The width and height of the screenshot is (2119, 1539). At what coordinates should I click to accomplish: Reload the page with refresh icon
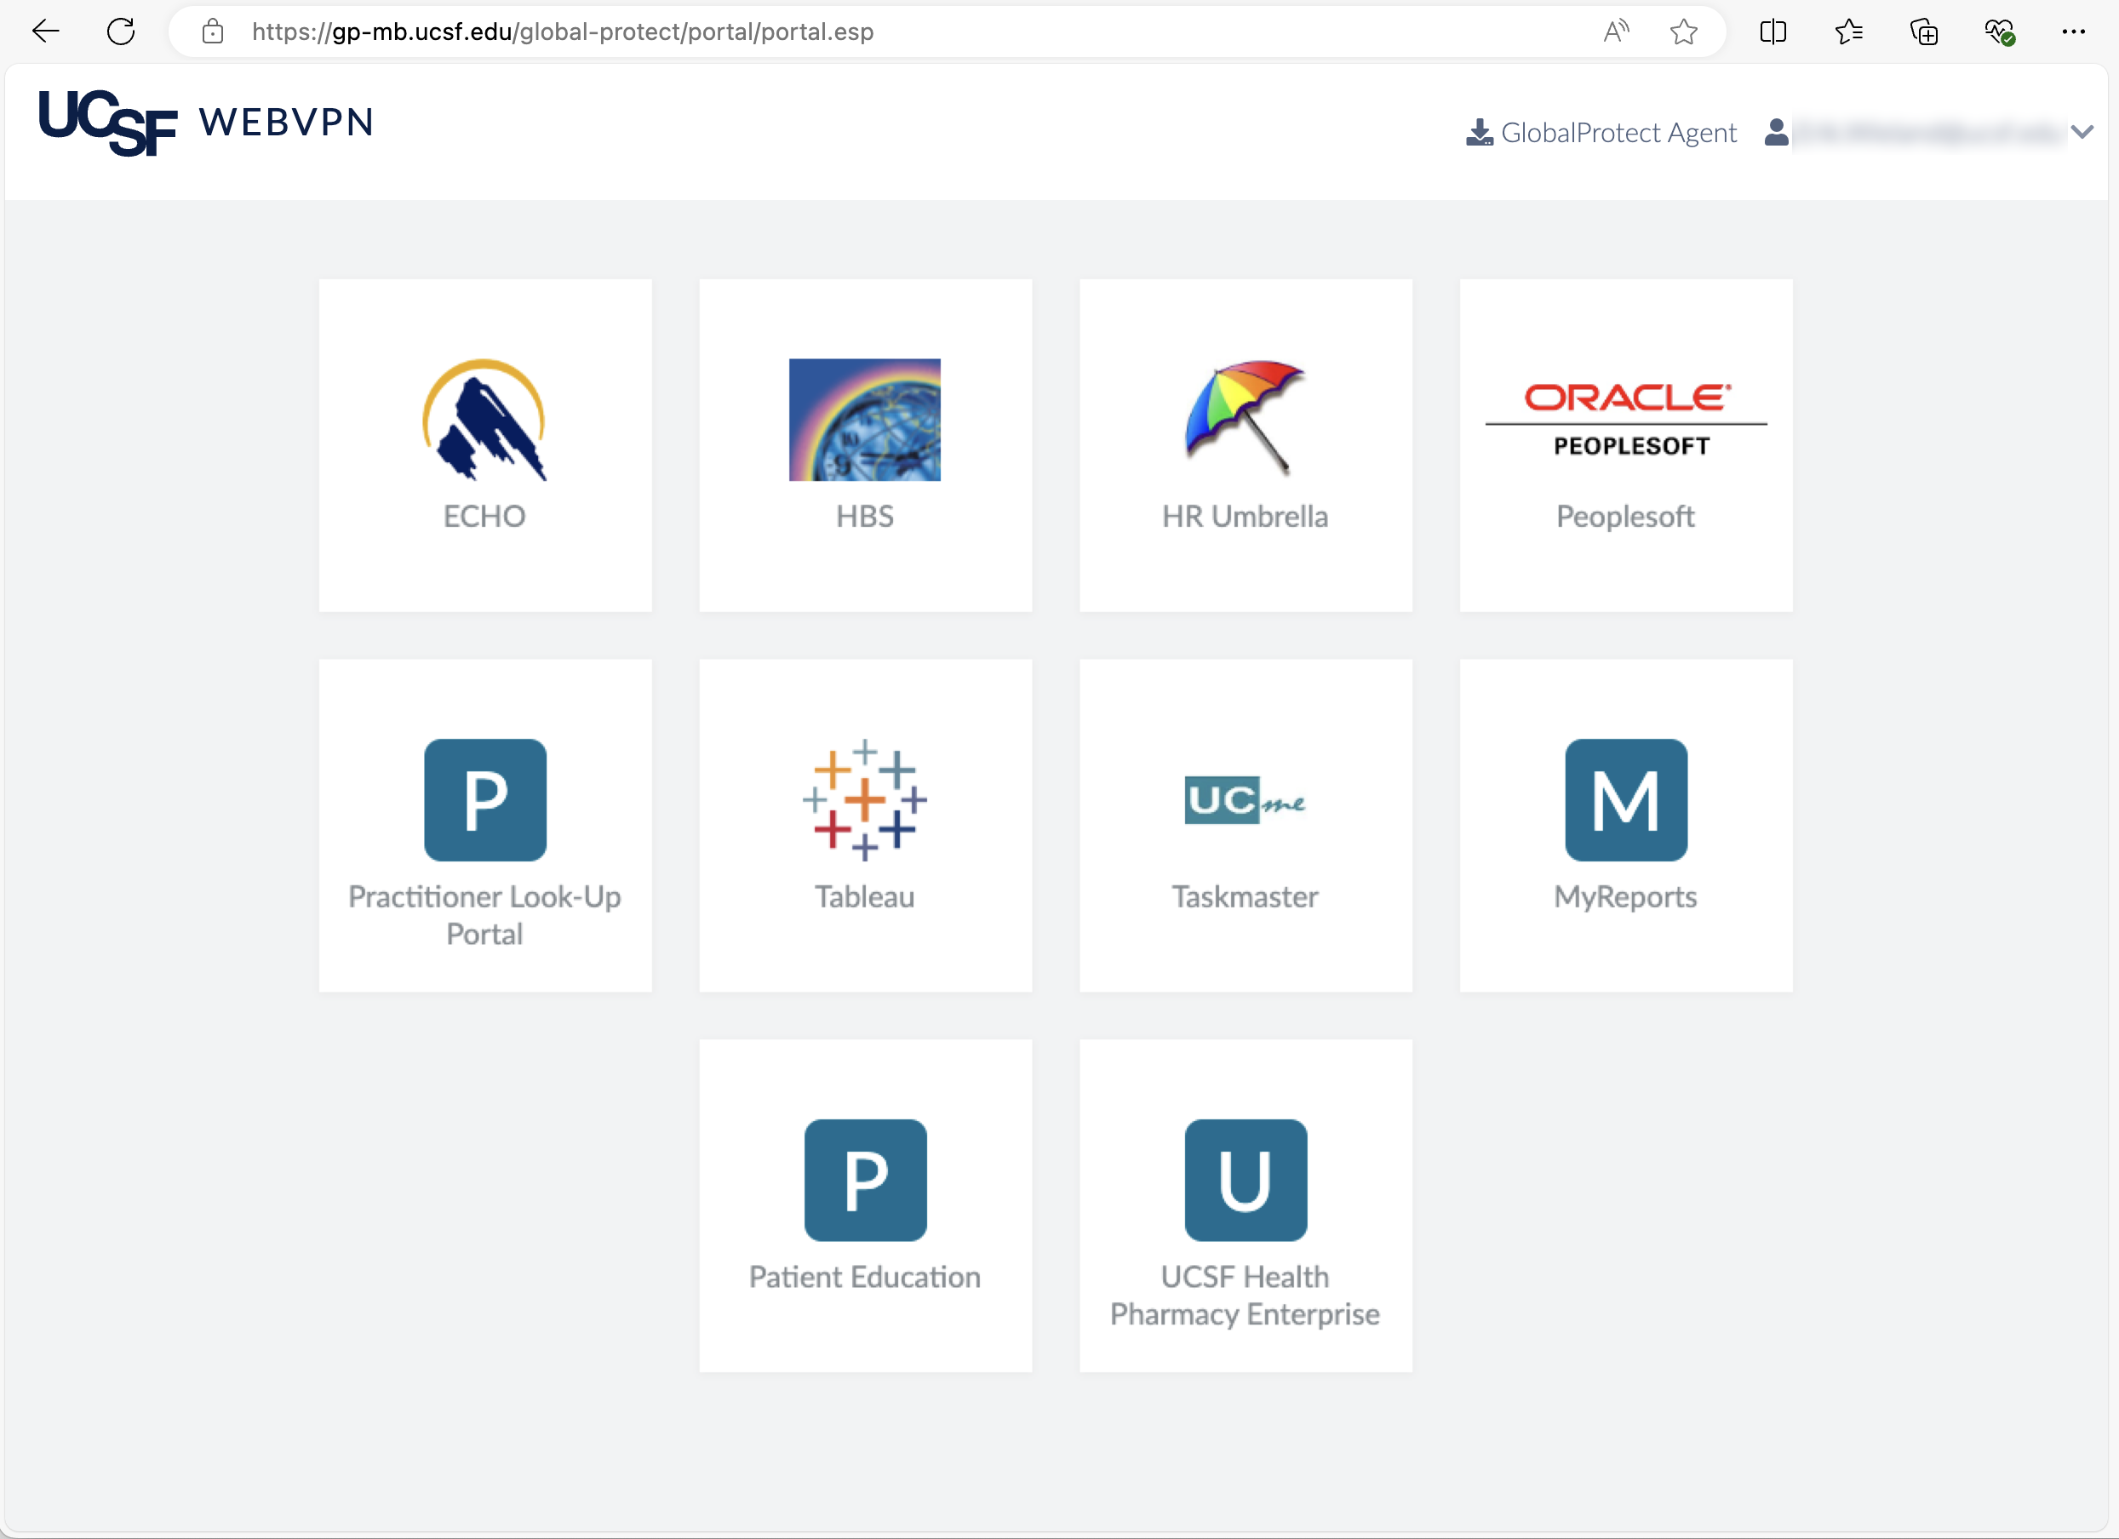(121, 31)
